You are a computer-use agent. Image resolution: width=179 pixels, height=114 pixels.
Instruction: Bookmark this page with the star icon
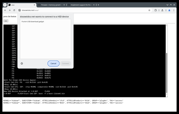pyautogui.click(x=149, y=10)
